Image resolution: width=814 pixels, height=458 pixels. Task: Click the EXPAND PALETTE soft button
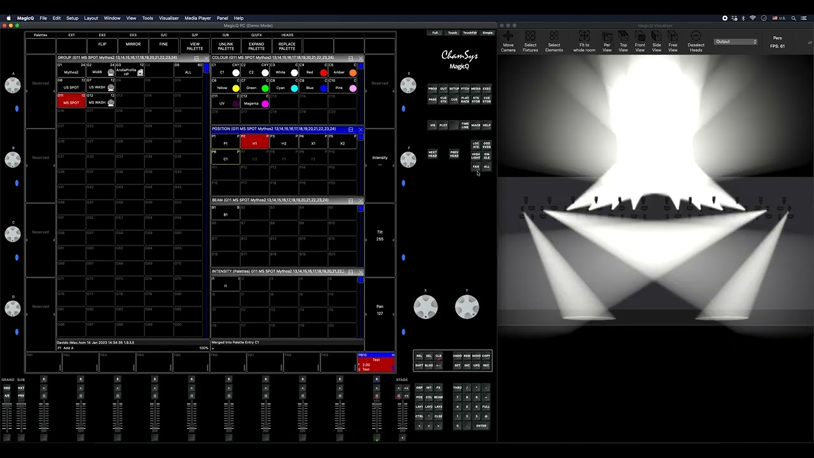256,46
